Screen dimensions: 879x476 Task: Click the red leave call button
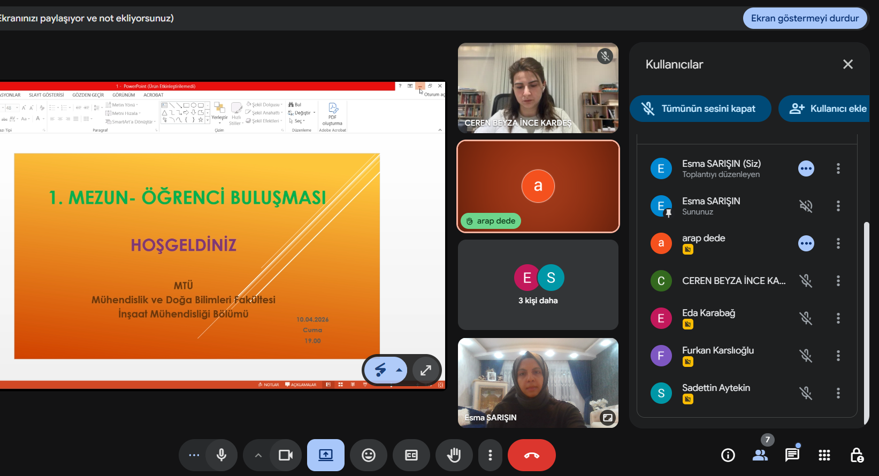531,455
